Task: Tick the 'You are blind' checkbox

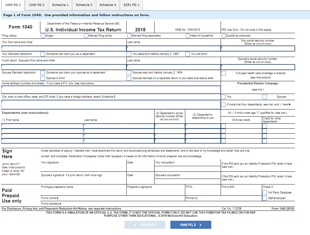Action: click(x=188, y=54)
